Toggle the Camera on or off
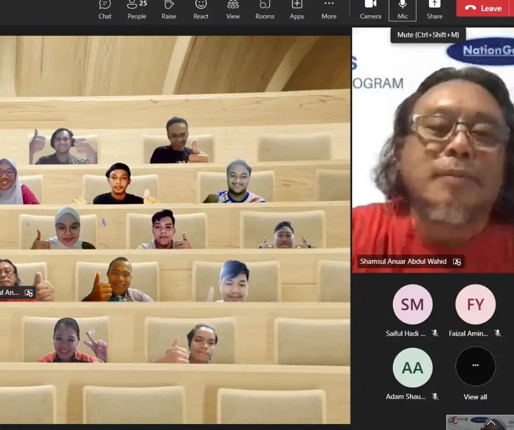Image resolution: width=514 pixels, height=430 pixels. 370,10
